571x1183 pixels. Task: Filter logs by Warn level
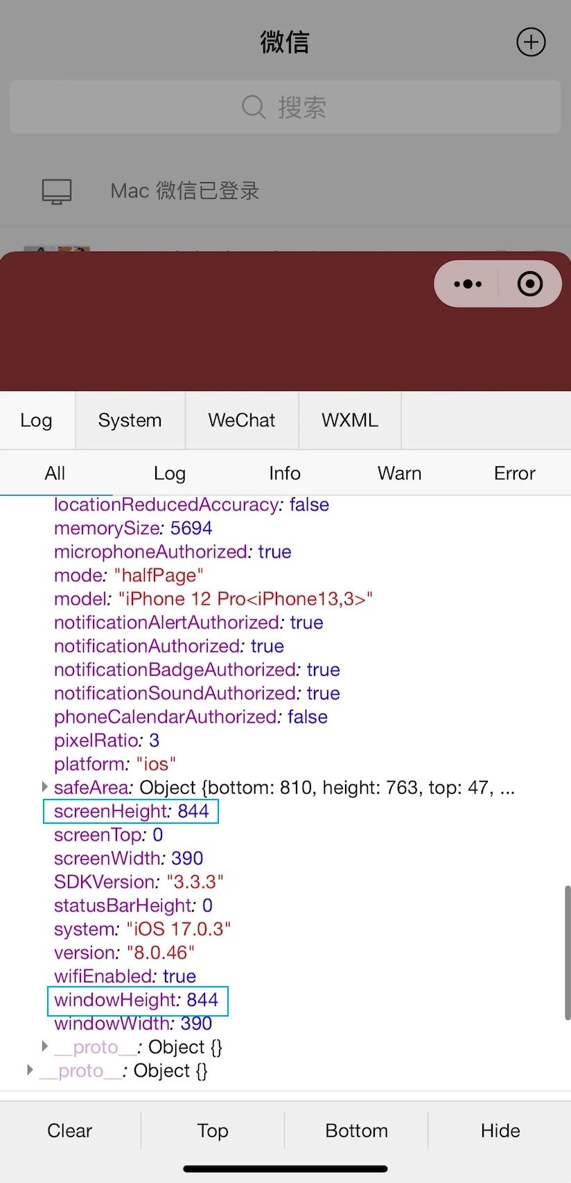click(x=400, y=473)
